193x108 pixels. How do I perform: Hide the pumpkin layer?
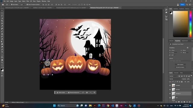click(170, 85)
